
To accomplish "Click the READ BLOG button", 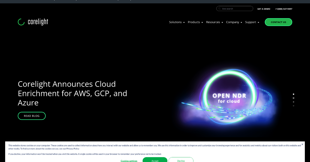I will point(32,116).
